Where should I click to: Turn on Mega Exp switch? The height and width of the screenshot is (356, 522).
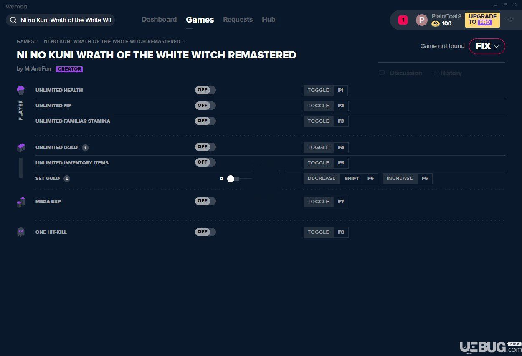(205, 201)
